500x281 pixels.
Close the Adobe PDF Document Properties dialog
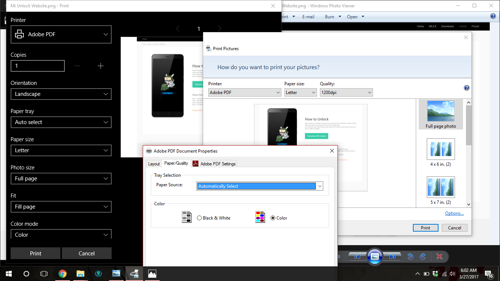tap(332, 151)
